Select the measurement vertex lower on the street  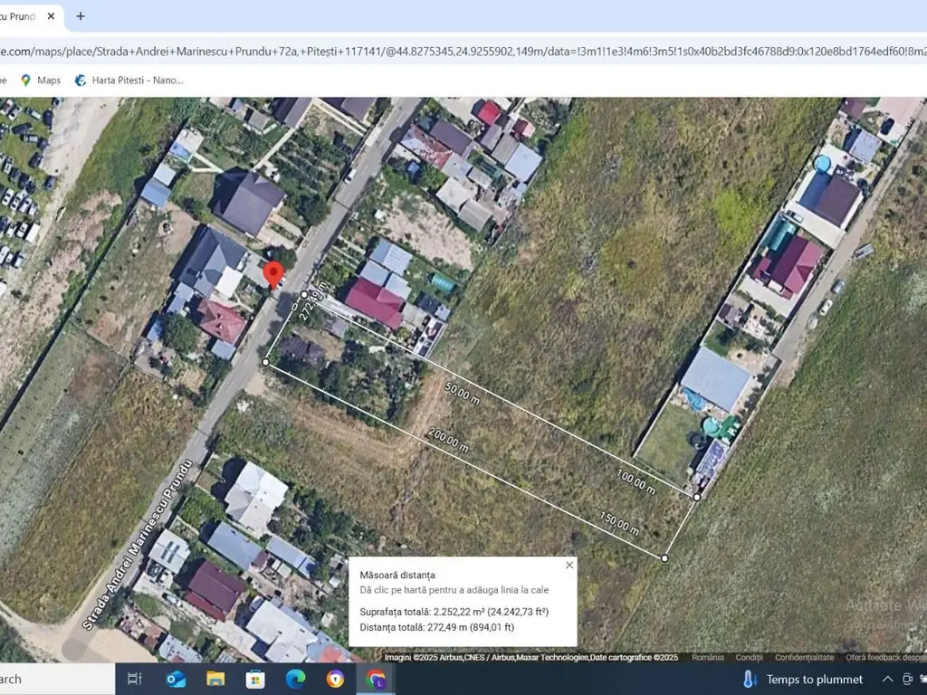[265, 362]
